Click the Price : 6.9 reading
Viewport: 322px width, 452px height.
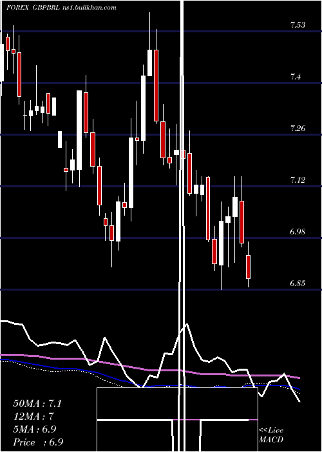pyautogui.click(x=38, y=442)
